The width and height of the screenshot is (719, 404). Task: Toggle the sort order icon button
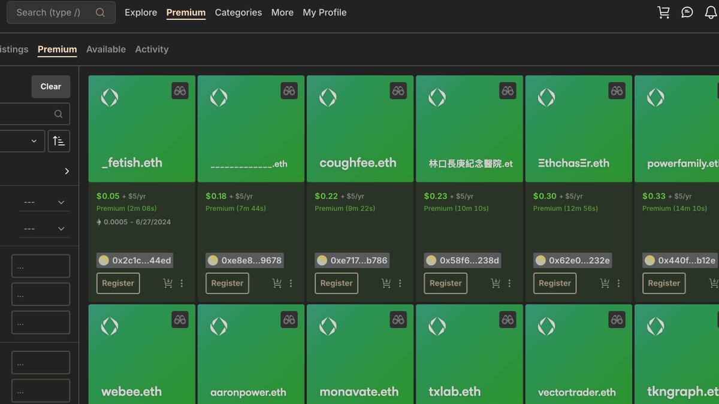tap(59, 141)
